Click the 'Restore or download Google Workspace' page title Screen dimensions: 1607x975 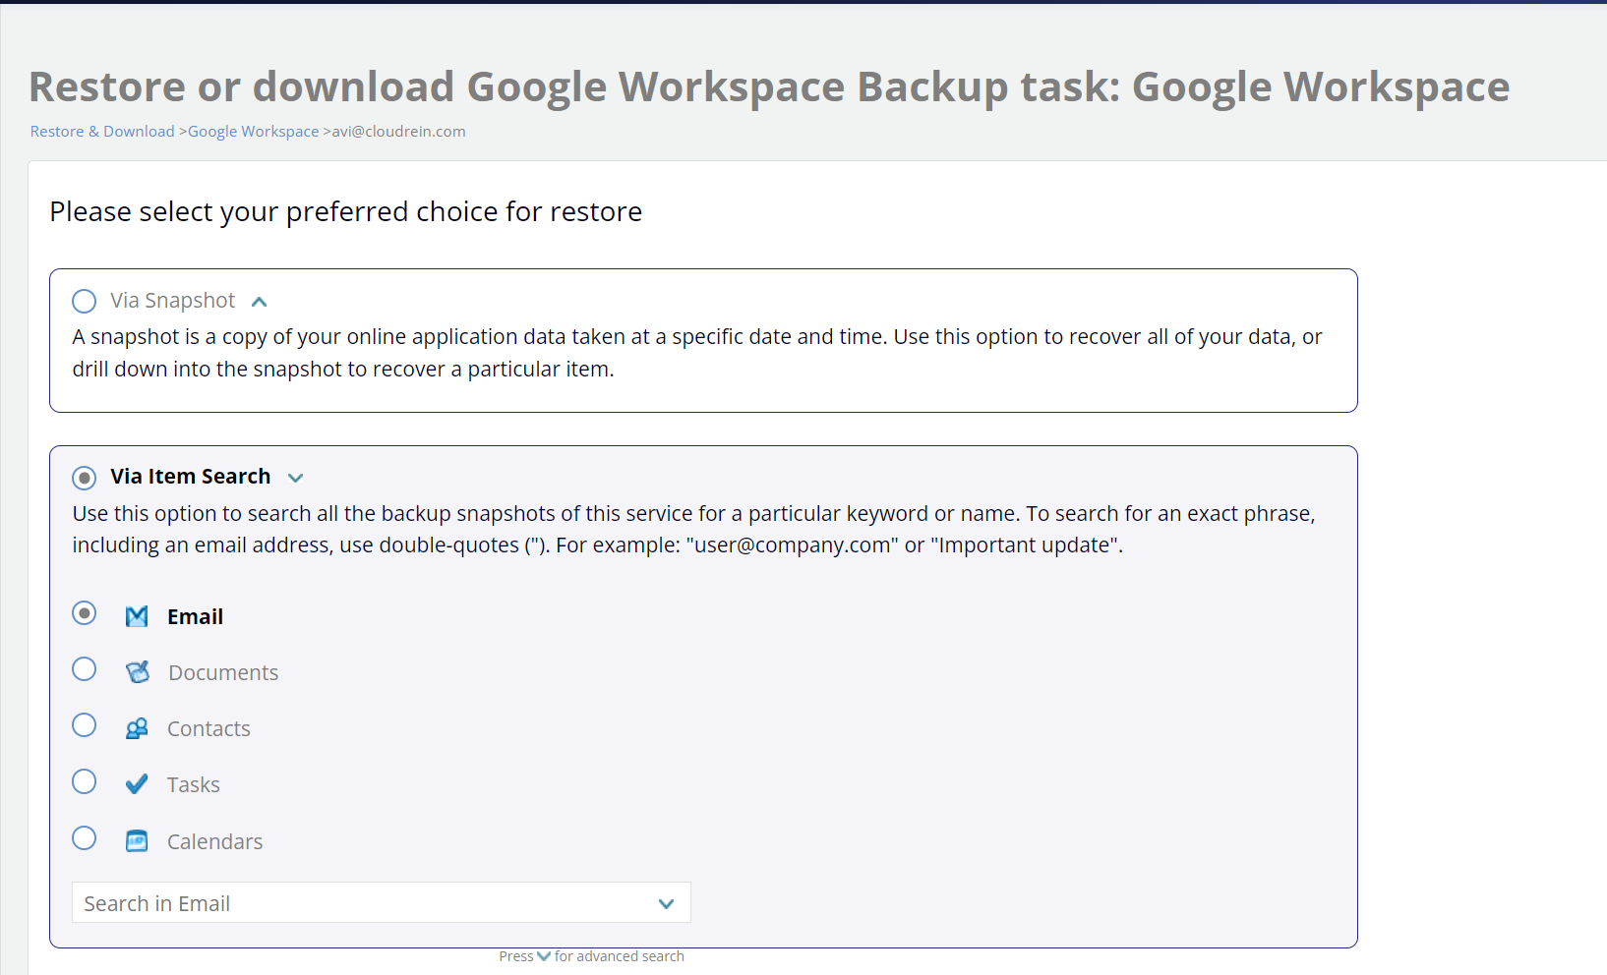click(769, 87)
